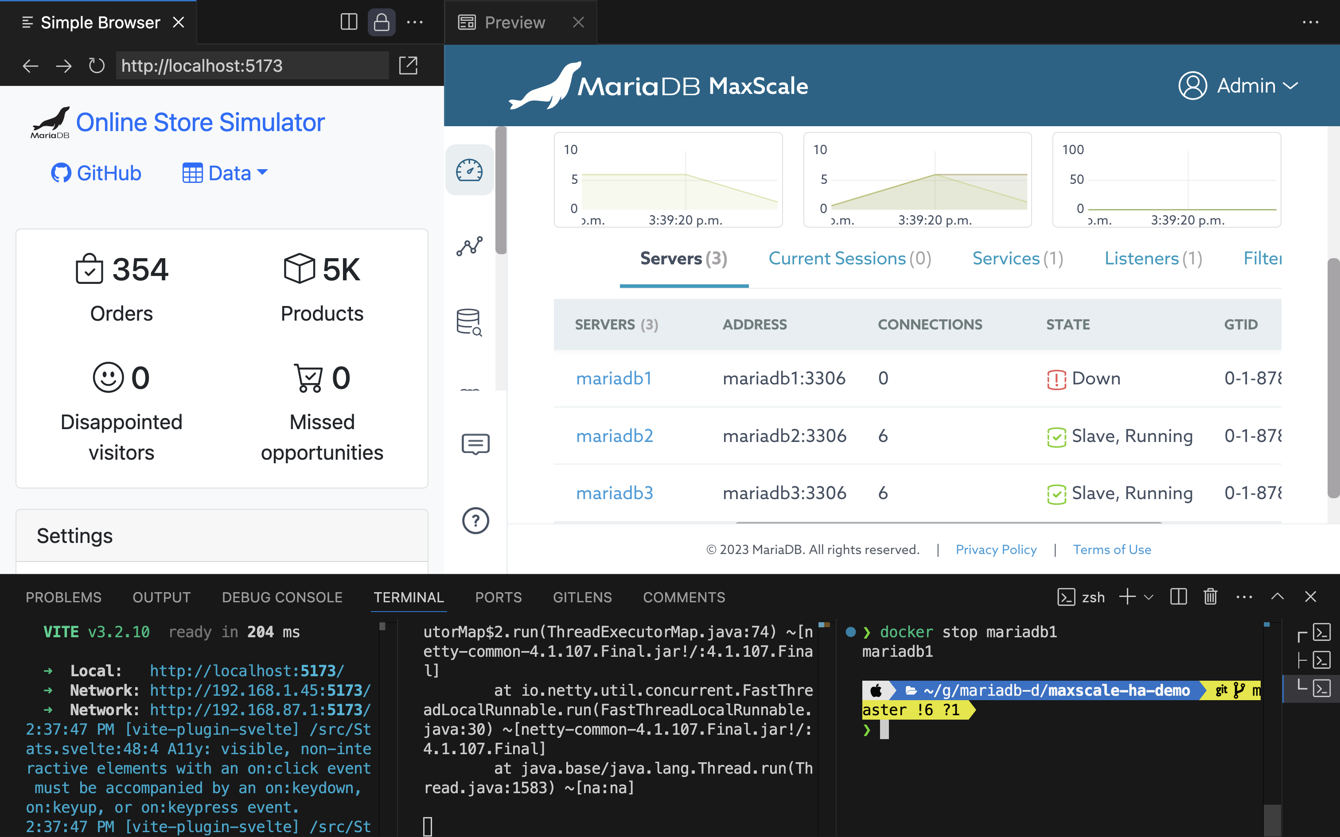Add a new terminal with plus icon
The width and height of the screenshot is (1340, 837).
(x=1127, y=597)
